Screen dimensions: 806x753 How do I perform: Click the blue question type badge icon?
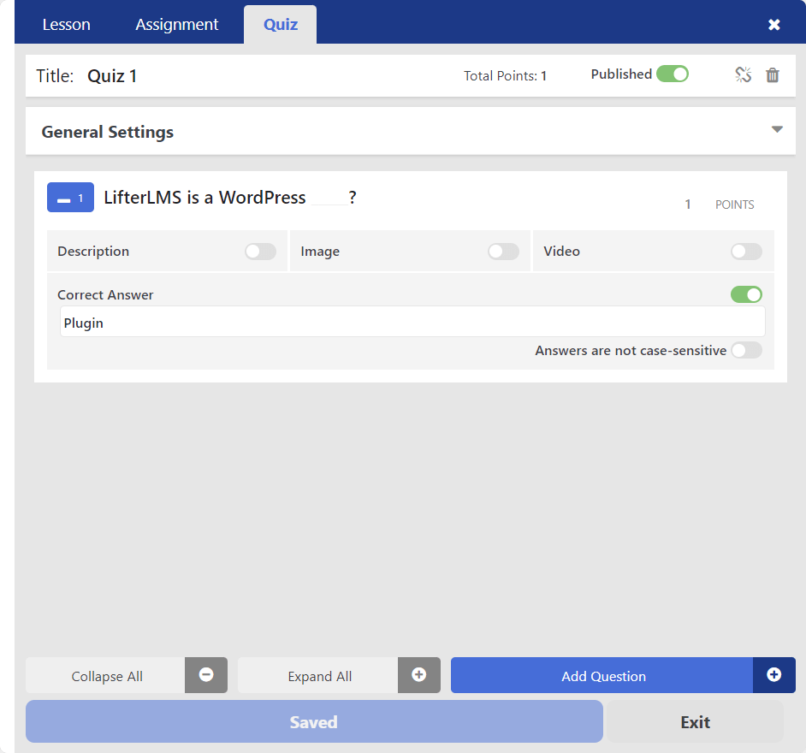tap(70, 198)
